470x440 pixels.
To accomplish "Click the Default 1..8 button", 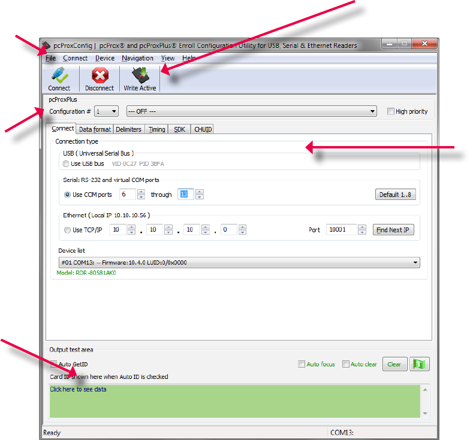I will (396, 195).
